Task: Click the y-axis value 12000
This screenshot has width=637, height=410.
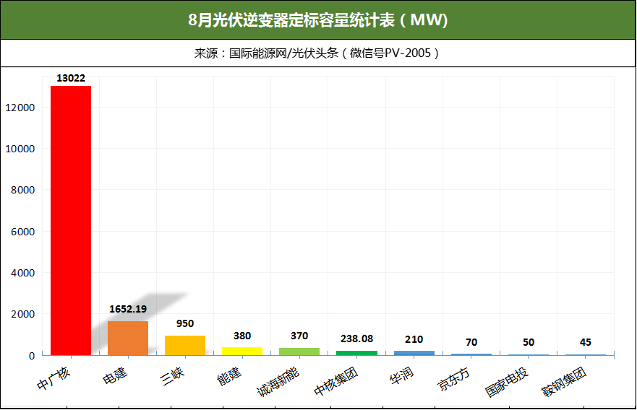Action: (20, 108)
